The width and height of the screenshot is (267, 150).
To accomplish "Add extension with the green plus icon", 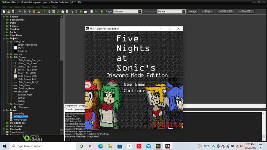I will 96,12.
